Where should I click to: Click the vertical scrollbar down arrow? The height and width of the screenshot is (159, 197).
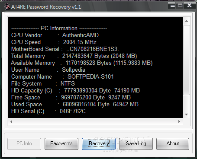[x=187, y=114]
